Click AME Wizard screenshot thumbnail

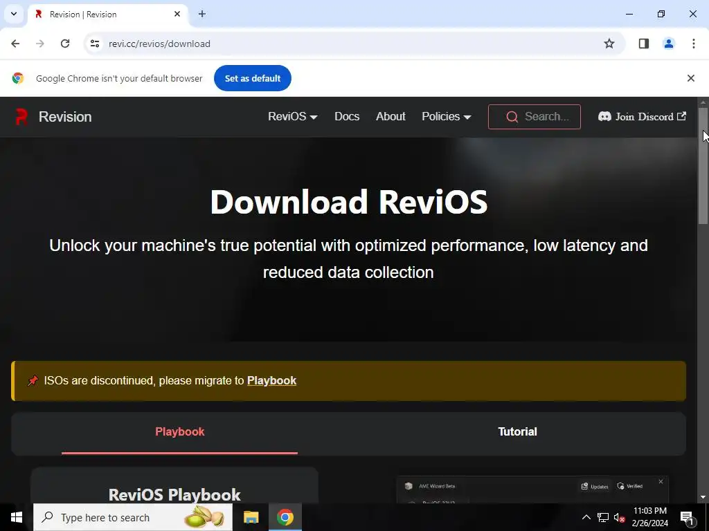532,490
